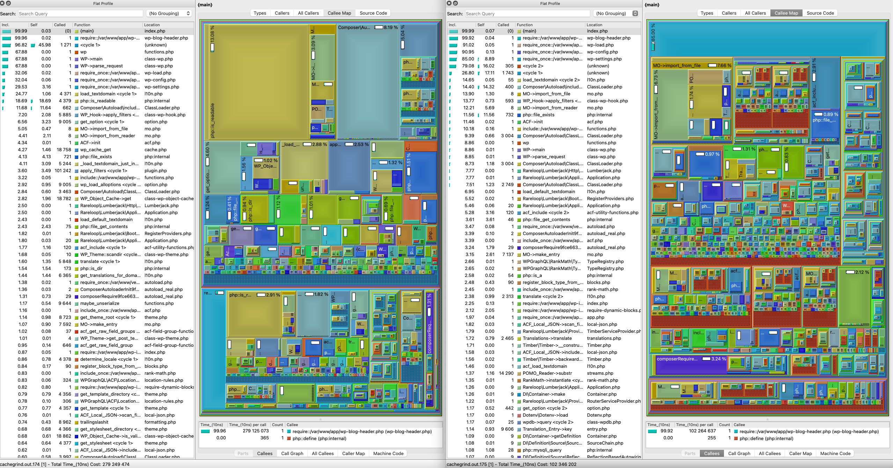
Task: Click color icon next to wp_cache_get row
Action: click(x=76, y=150)
